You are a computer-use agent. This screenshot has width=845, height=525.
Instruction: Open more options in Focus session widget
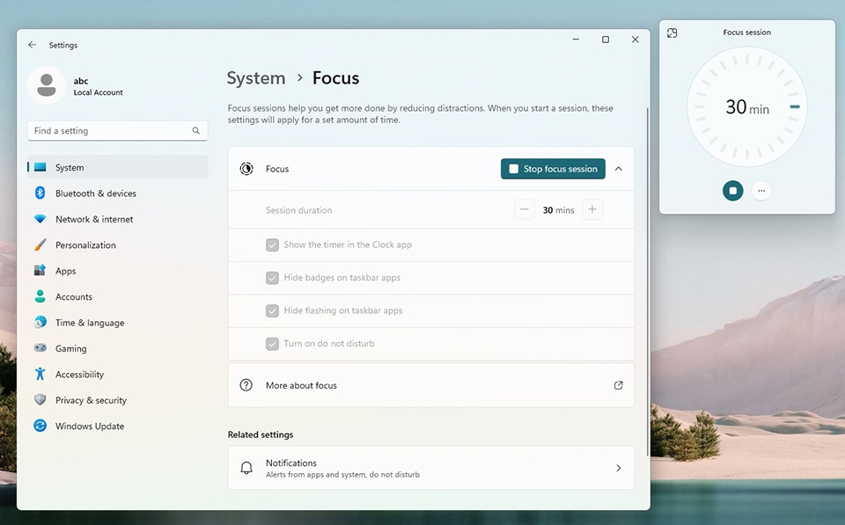point(761,190)
